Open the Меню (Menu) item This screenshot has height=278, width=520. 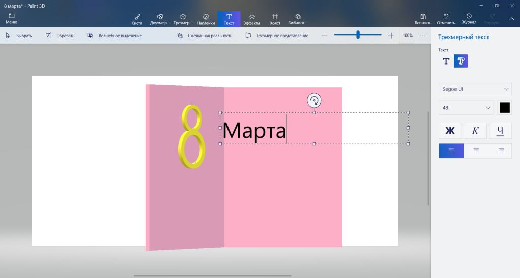(x=11, y=19)
